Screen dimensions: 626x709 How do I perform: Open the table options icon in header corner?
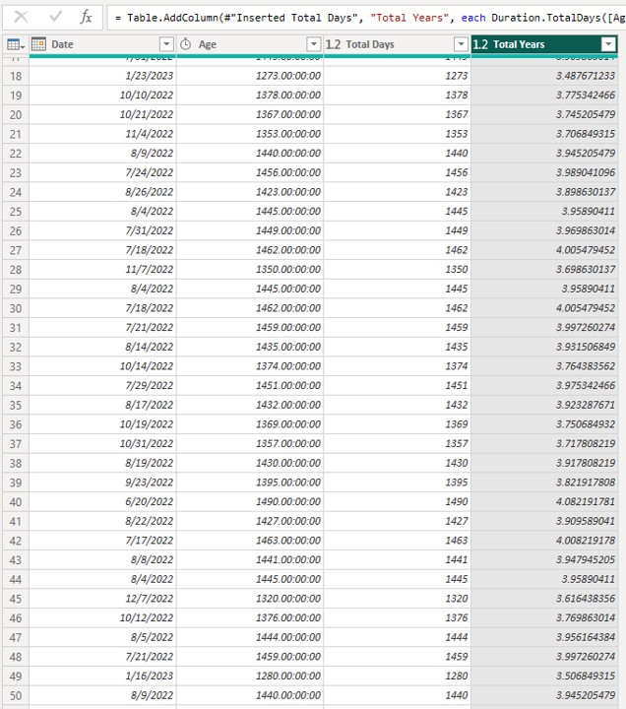16,44
